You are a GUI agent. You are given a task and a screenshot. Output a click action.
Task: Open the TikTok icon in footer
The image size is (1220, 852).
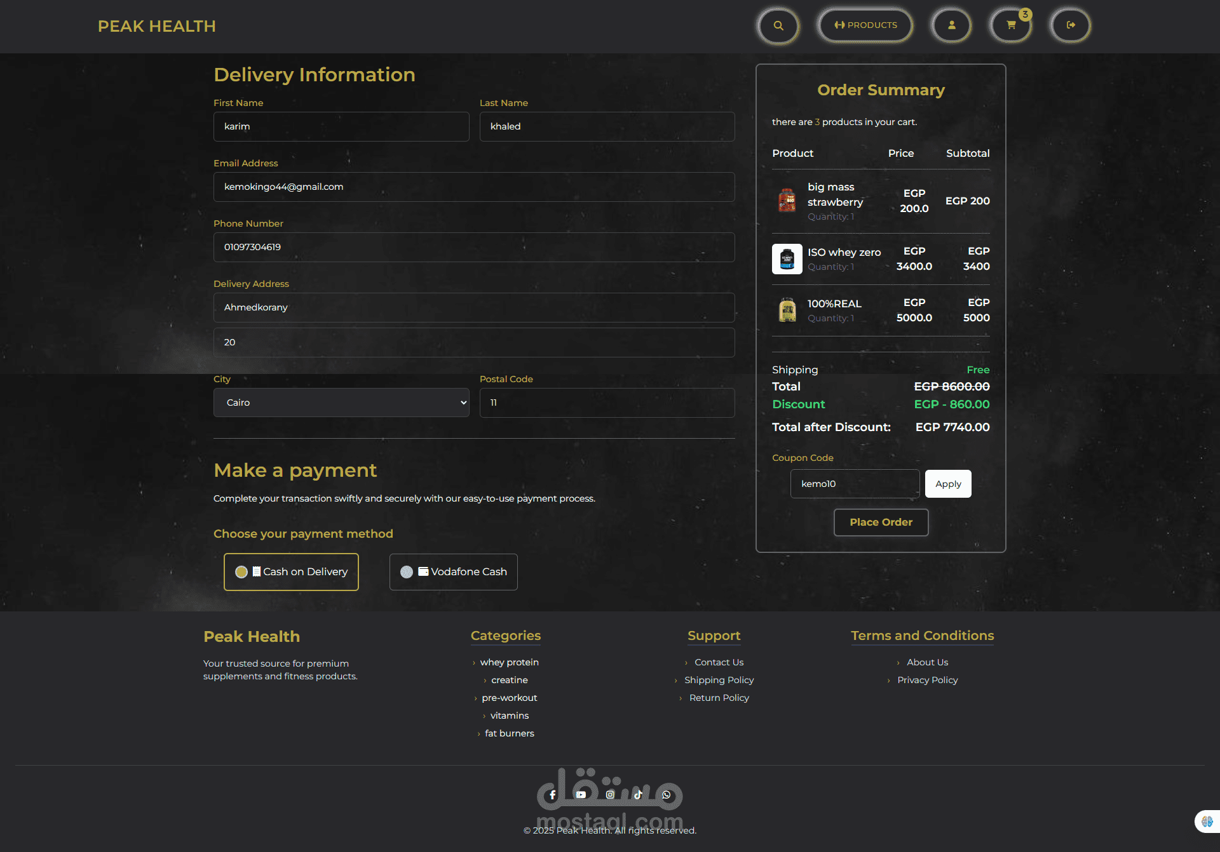click(x=638, y=795)
